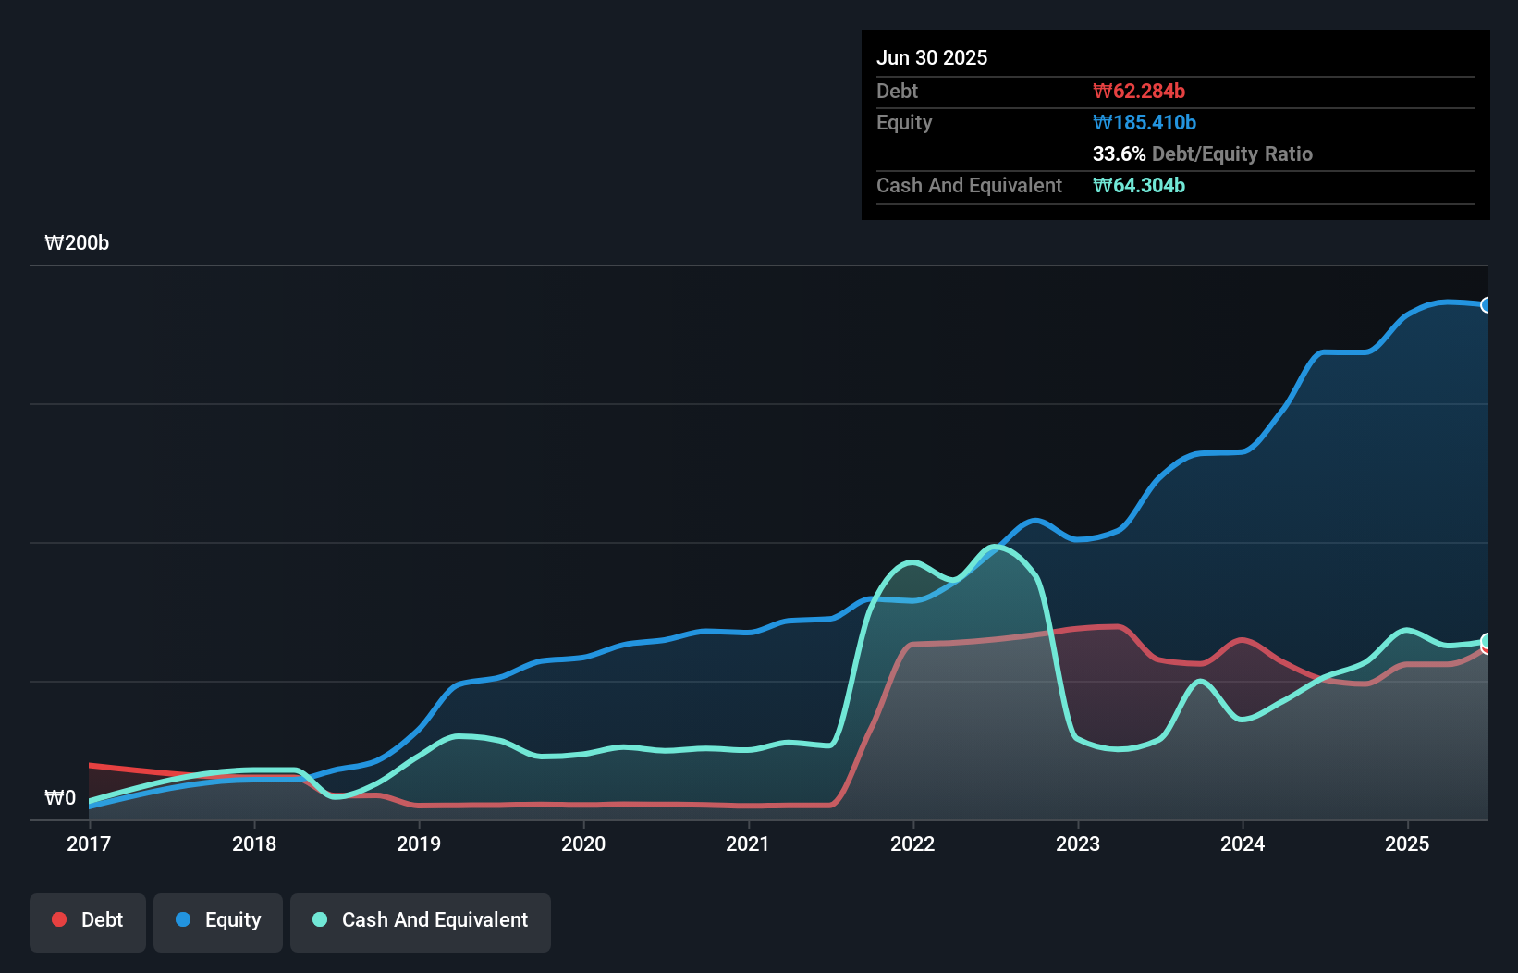Select the Equity line endpoint marker
The image size is (1518, 973).
[x=1486, y=304]
